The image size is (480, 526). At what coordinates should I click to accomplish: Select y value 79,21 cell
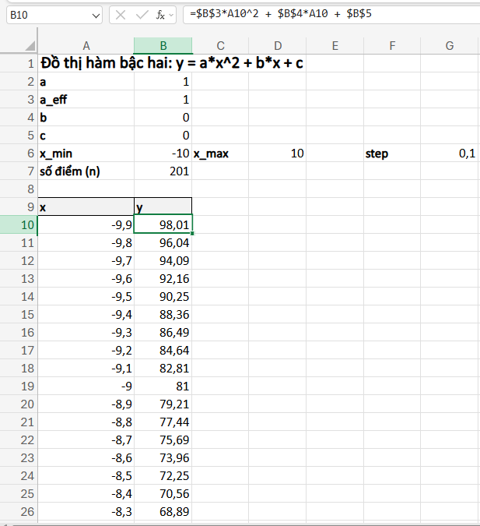click(163, 404)
